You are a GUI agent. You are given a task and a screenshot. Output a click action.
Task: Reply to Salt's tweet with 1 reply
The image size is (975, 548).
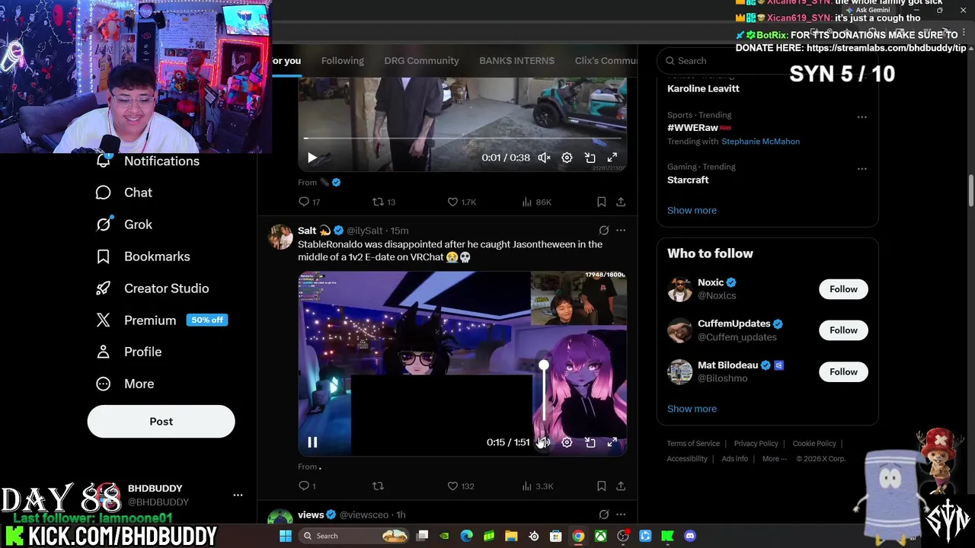[307, 486]
